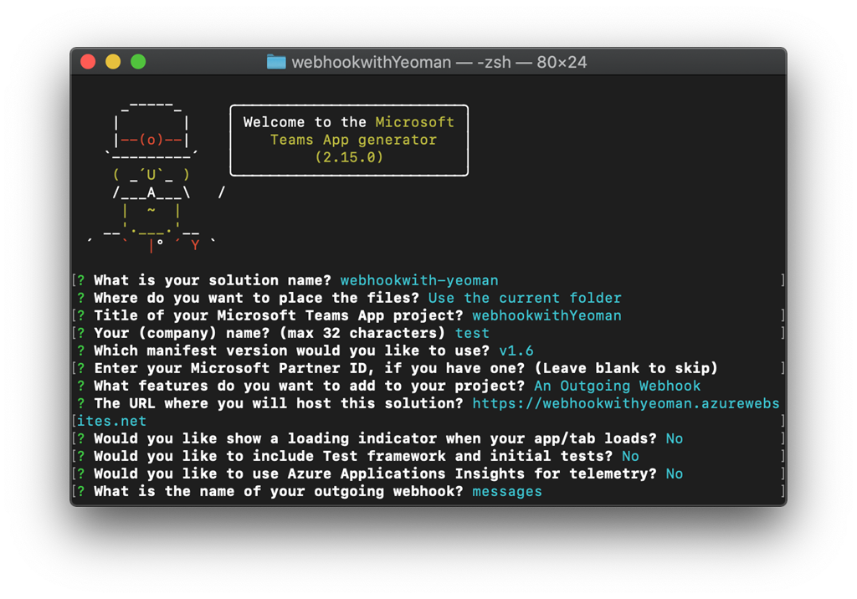Click the project title webhookwithYeoman
The height and width of the screenshot is (599, 857).
click(547, 315)
